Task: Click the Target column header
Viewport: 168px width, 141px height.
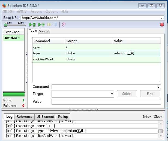Action: point(89,41)
